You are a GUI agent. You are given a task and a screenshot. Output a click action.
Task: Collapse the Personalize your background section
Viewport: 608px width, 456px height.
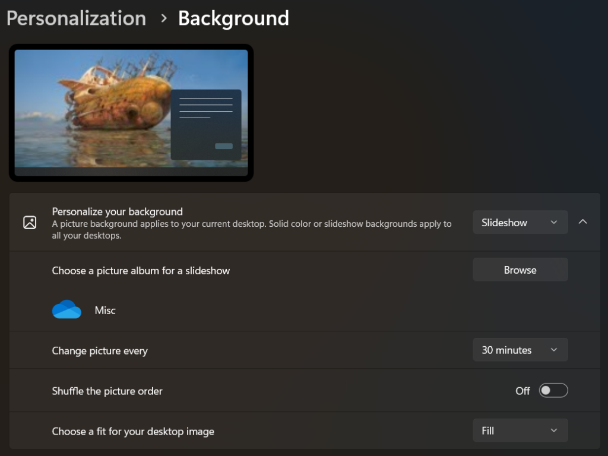pos(583,222)
